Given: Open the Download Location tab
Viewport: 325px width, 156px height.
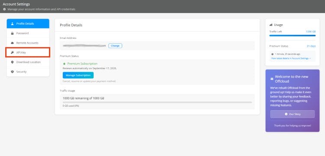Looking at the screenshot, I should point(28,62).
